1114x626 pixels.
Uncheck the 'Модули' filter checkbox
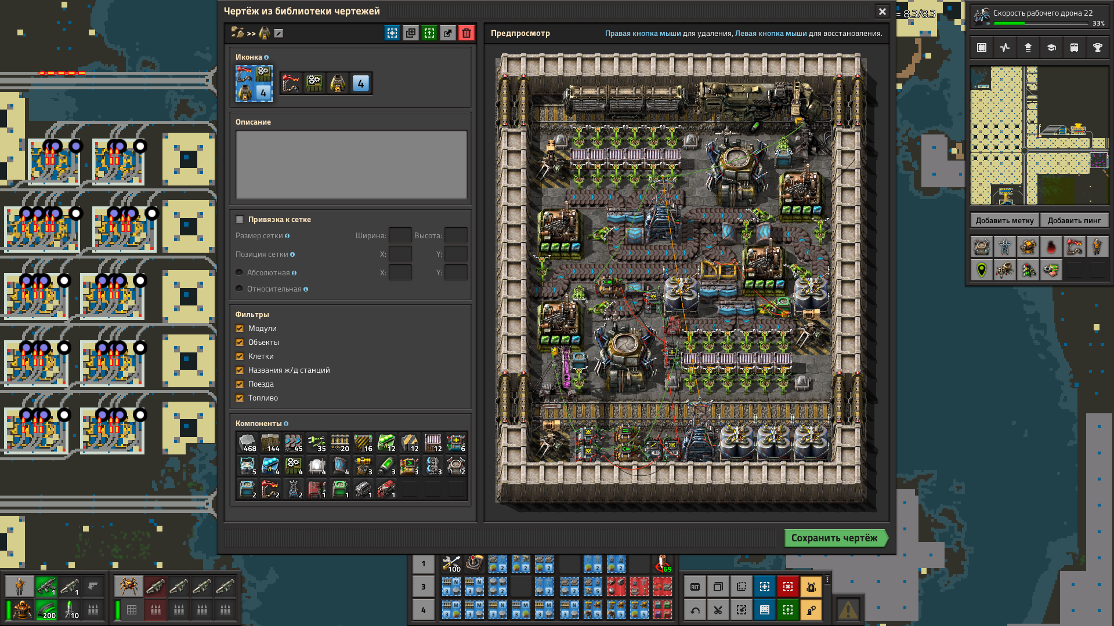(240, 328)
